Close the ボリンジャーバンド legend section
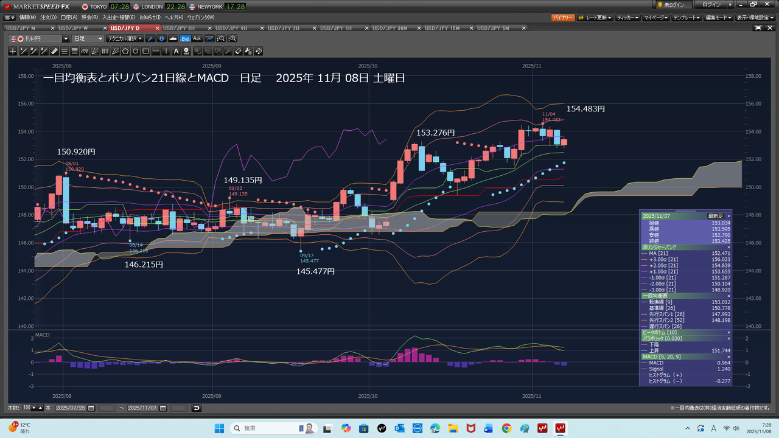The height and width of the screenshot is (438, 779). 728,248
